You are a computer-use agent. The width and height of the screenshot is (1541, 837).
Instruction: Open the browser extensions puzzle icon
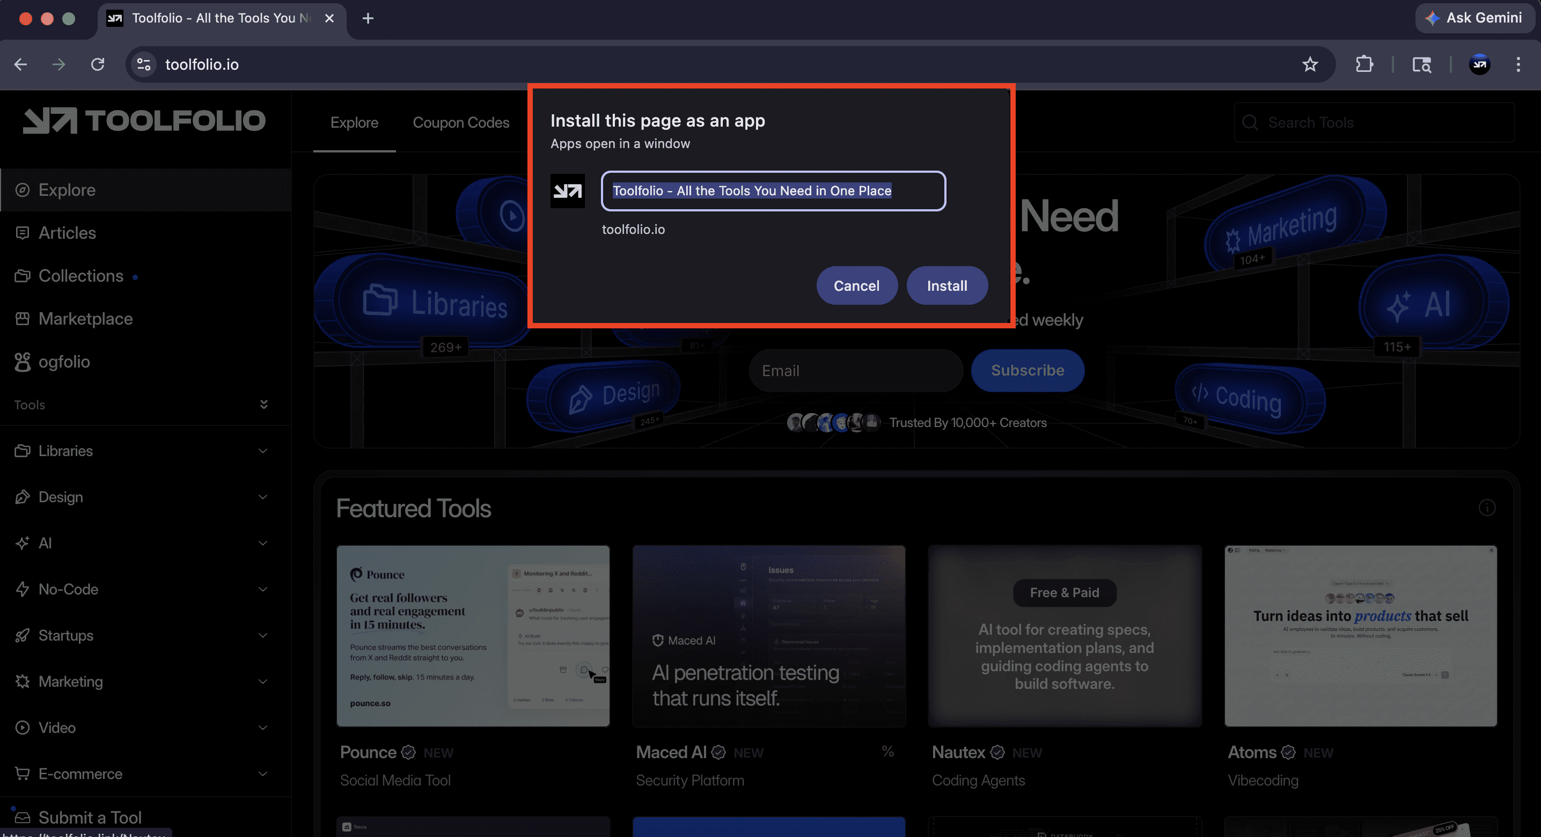pyautogui.click(x=1364, y=64)
